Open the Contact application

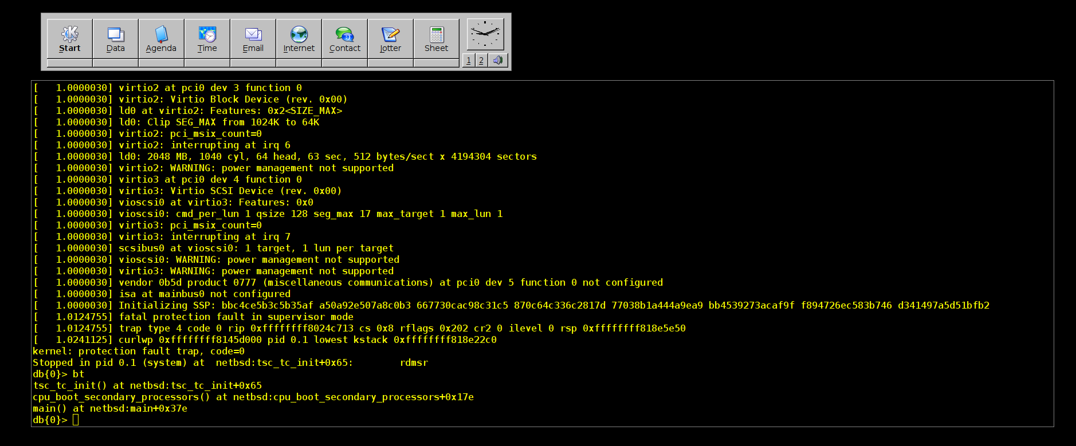344,40
